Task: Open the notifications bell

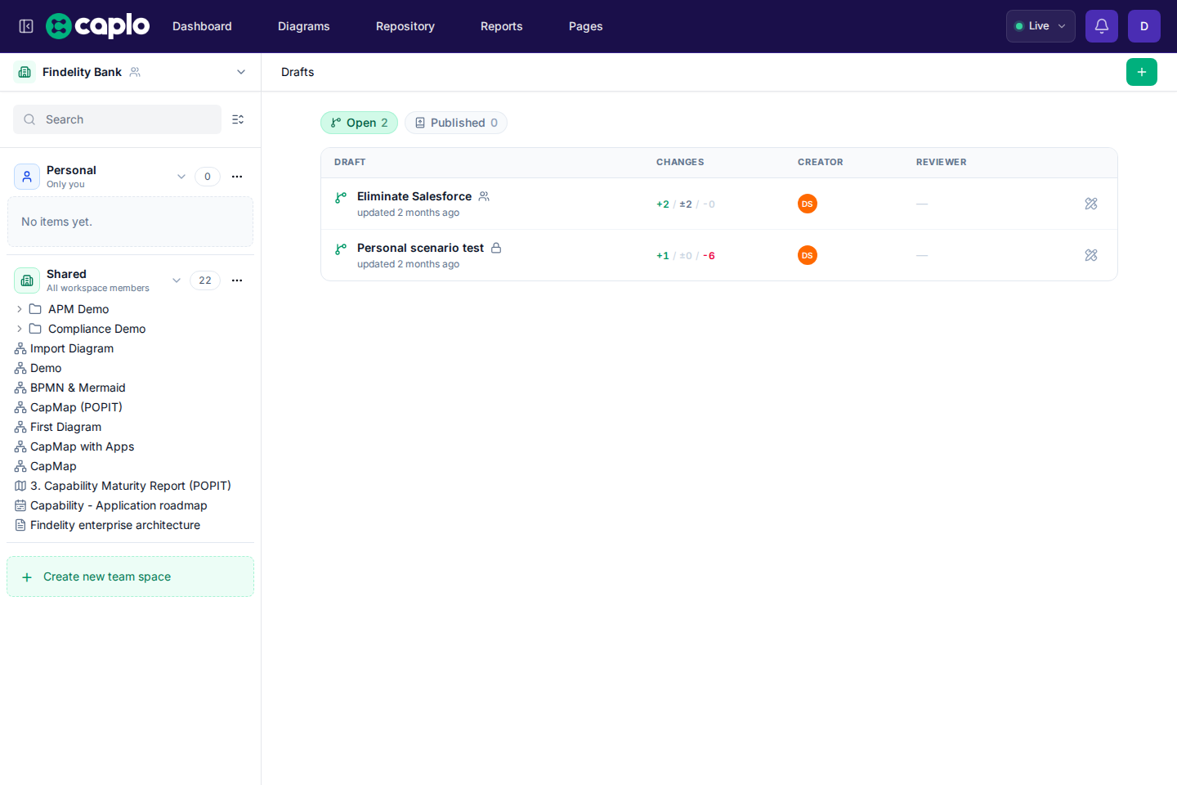Action: click(1102, 26)
